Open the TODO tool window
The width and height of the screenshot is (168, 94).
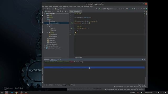[x=51, y=85]
